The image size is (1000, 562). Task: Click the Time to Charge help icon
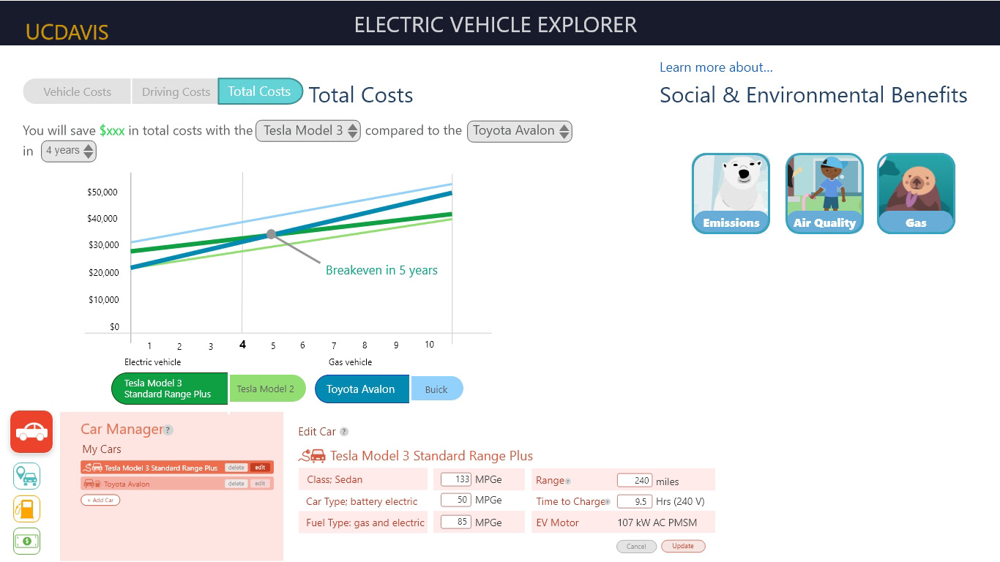coord(608,502)
